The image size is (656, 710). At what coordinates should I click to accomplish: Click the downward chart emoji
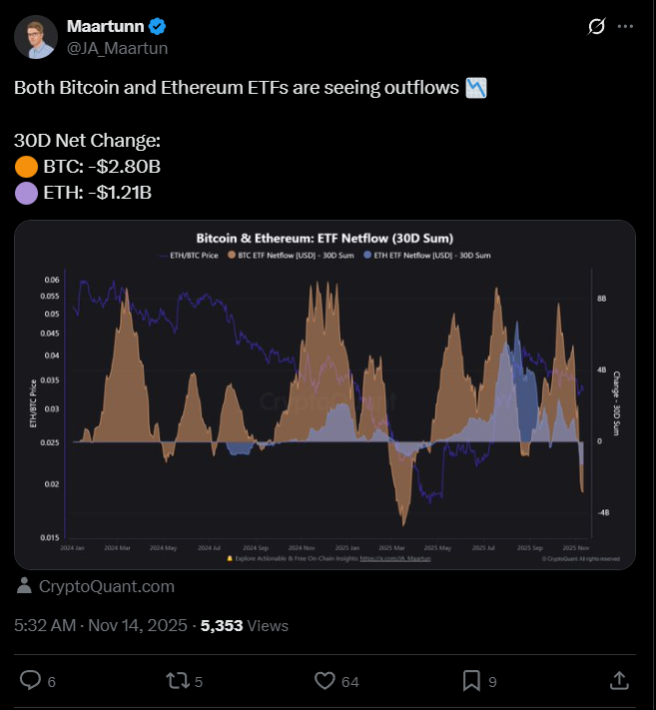point(476,88)
